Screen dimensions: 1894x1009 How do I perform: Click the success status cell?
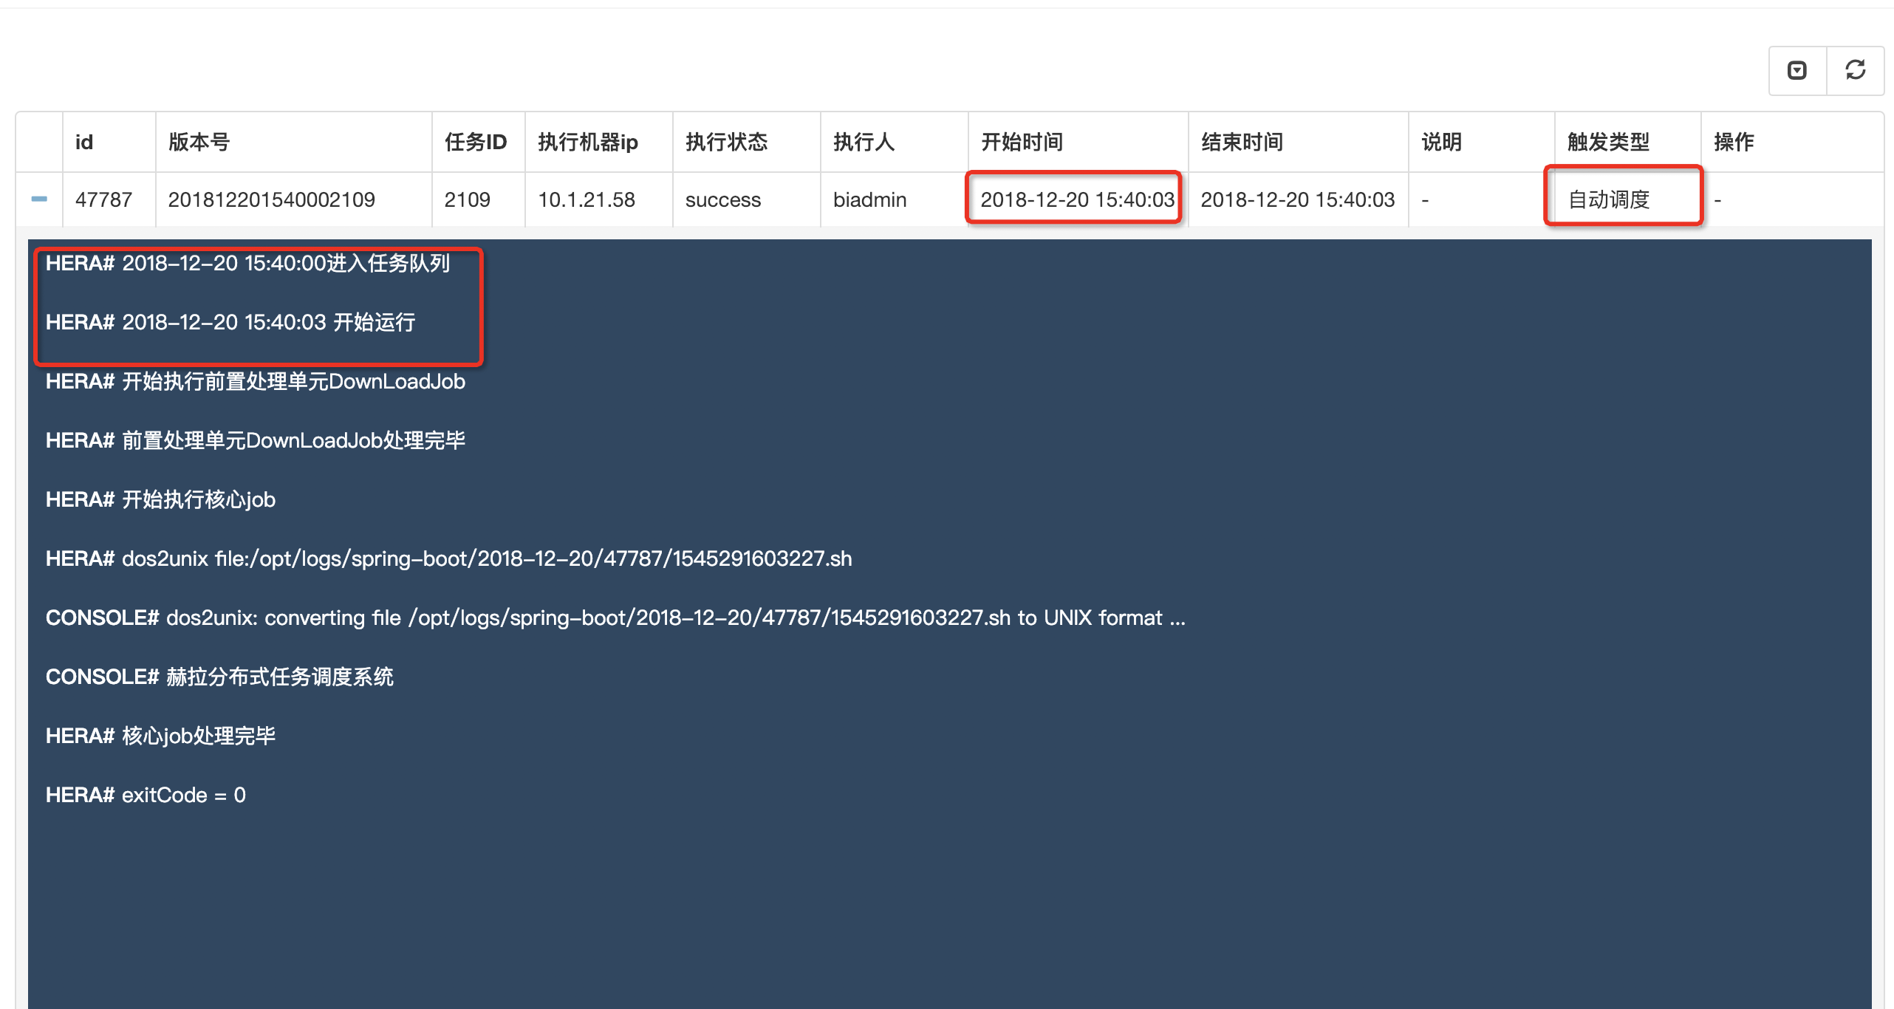[722, 199]
